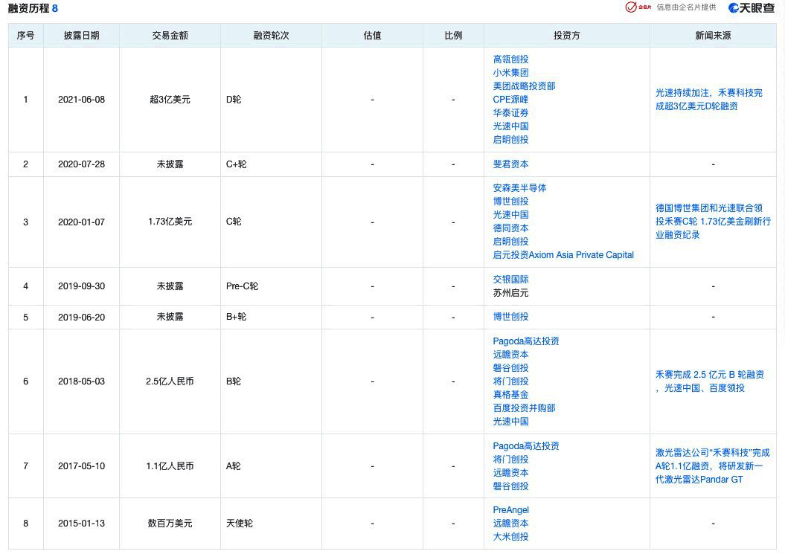This screenshot has height=554, width=785.
Task: Open investor link 华泰证券
Action: click(510, 113)
